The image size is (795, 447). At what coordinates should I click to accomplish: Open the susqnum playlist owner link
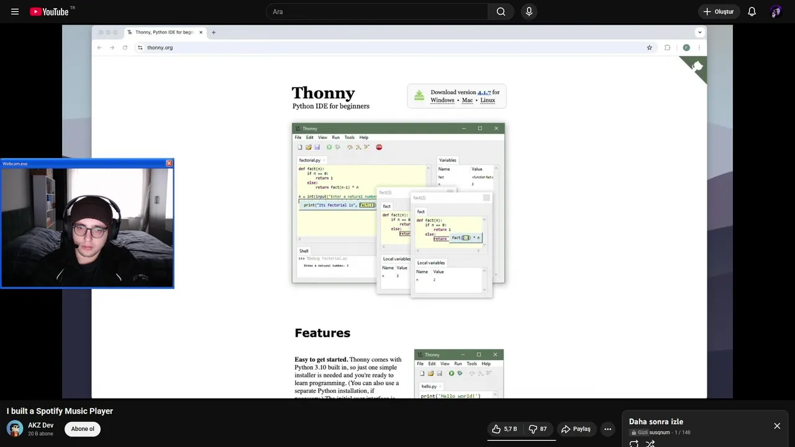click(660, 433)
